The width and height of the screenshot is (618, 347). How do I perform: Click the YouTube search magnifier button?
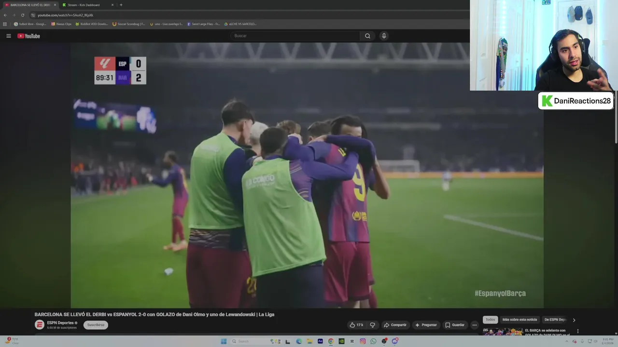367,36
